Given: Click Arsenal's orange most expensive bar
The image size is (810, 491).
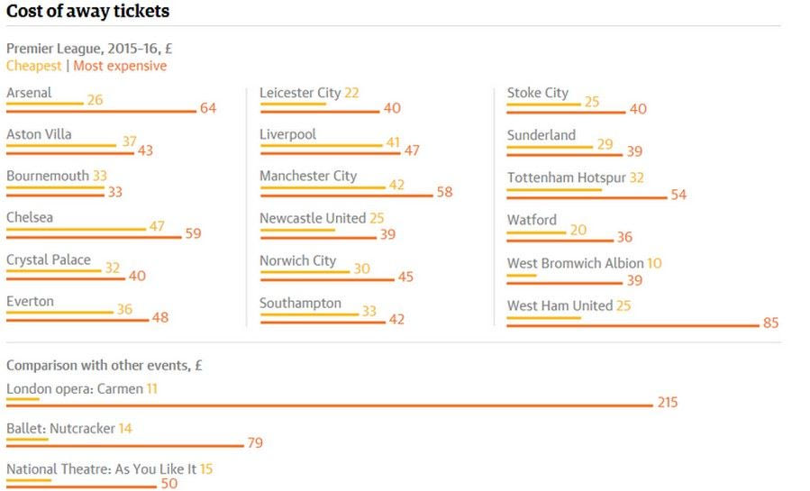Looking at the screenshot, I should 100,112.
